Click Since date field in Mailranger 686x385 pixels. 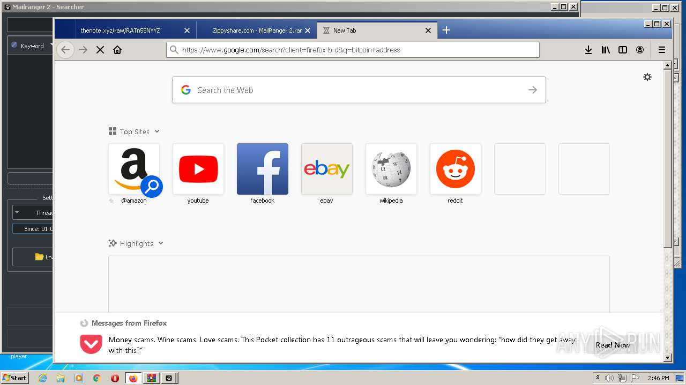(x=33, y=229)
